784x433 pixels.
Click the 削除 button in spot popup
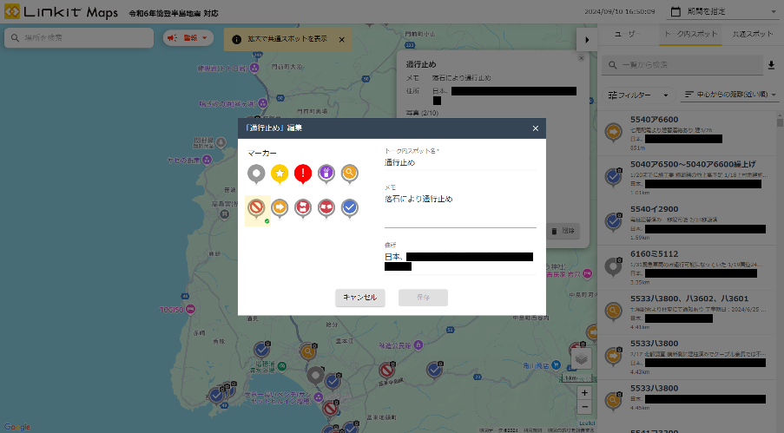[563, 231]
